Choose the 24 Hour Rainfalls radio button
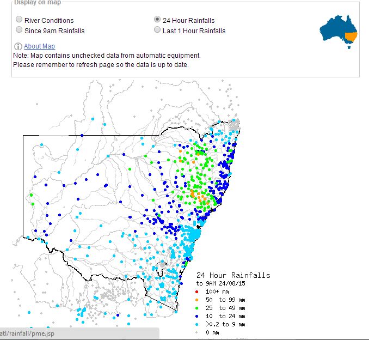The height and width of the screenshot is (340, 369). (x=157, y=21)
